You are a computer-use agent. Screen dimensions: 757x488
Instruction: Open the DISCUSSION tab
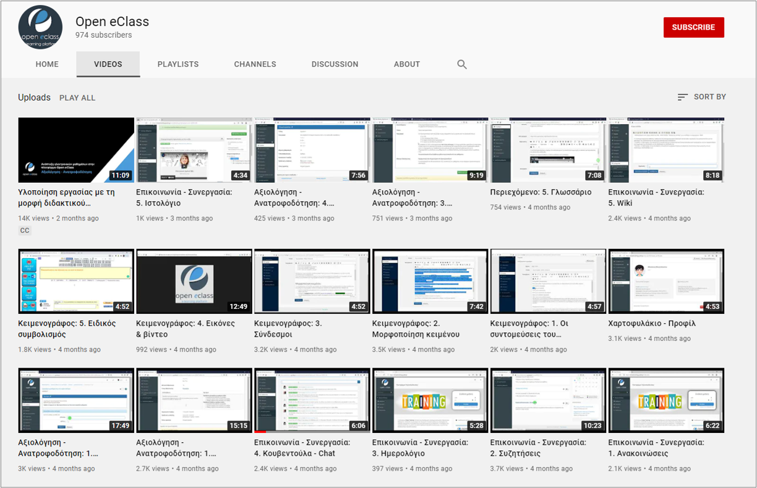click(x=335, y=64)
